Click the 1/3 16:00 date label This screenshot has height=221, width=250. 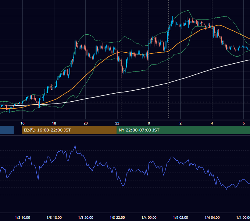coord(22,217)
